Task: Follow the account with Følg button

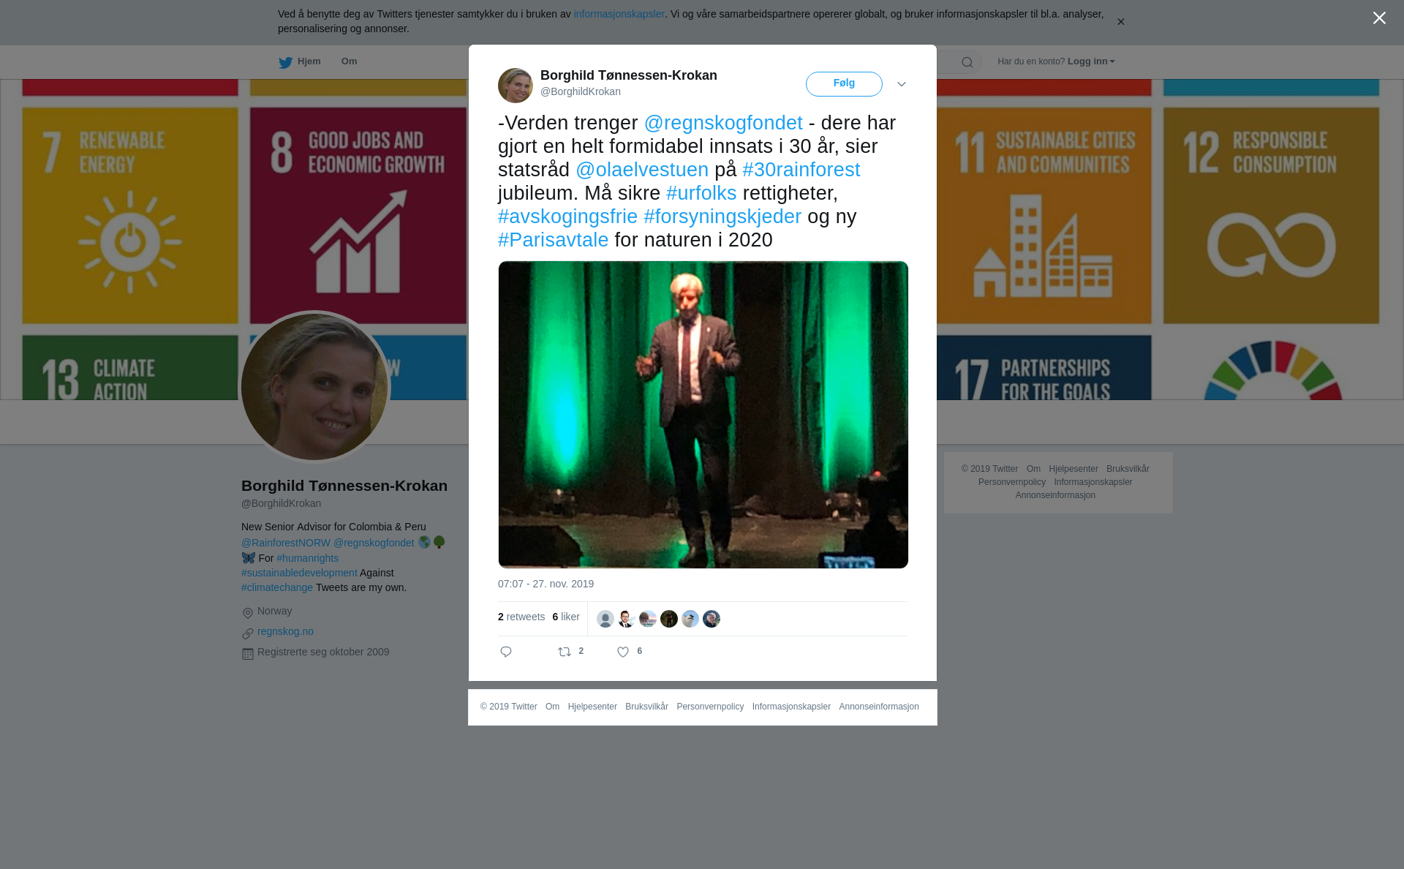Action: [844, 84]
